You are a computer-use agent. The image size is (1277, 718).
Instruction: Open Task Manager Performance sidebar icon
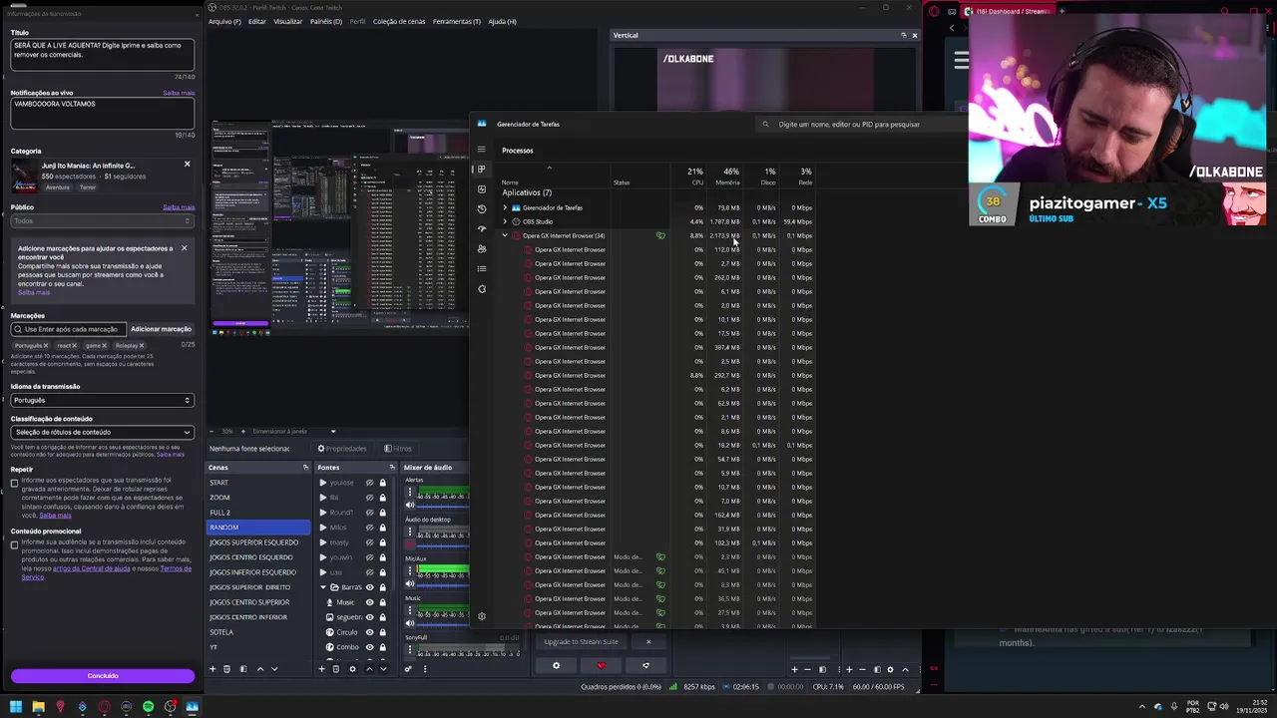point(482,189)
